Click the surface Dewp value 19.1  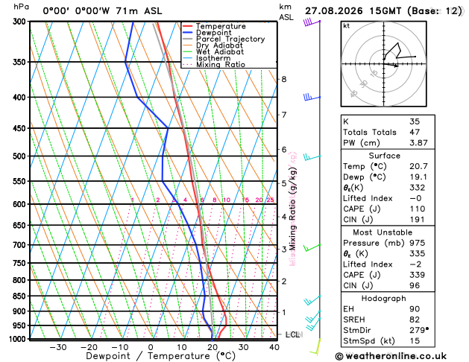(x=418, y=177)
